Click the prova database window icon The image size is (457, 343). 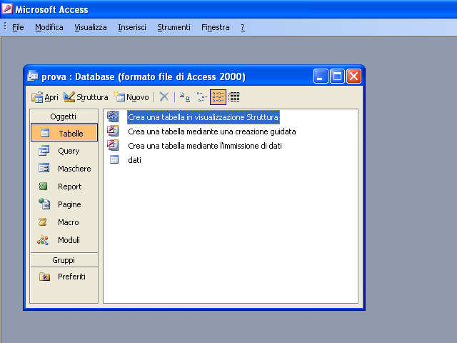[32, 76]
